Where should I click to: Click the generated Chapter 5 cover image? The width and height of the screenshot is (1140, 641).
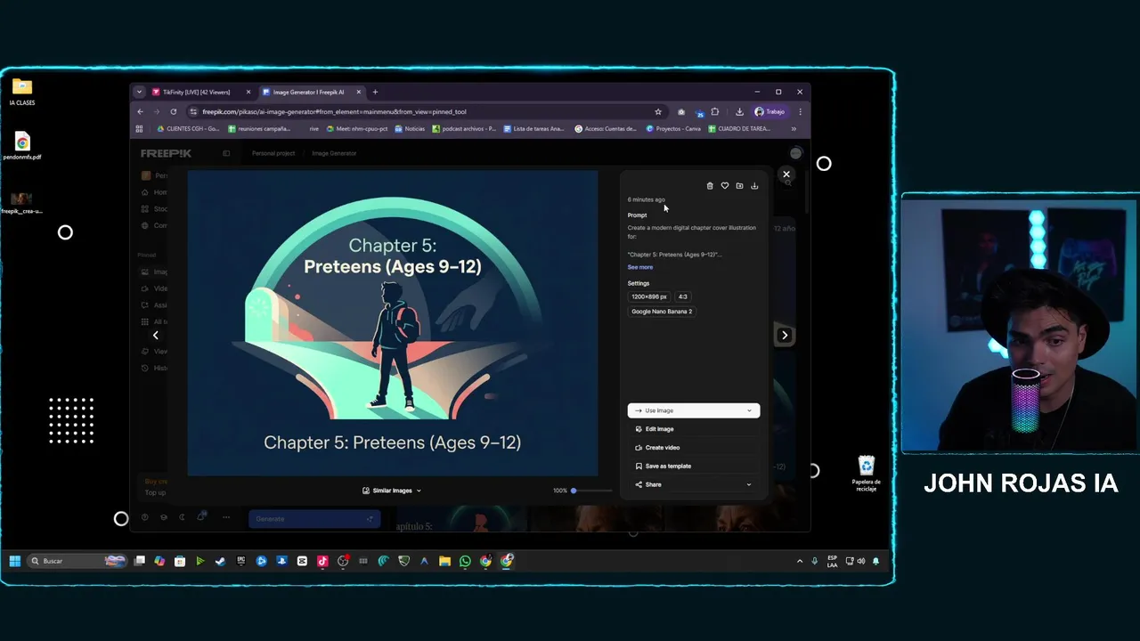(x=393, y=323)
